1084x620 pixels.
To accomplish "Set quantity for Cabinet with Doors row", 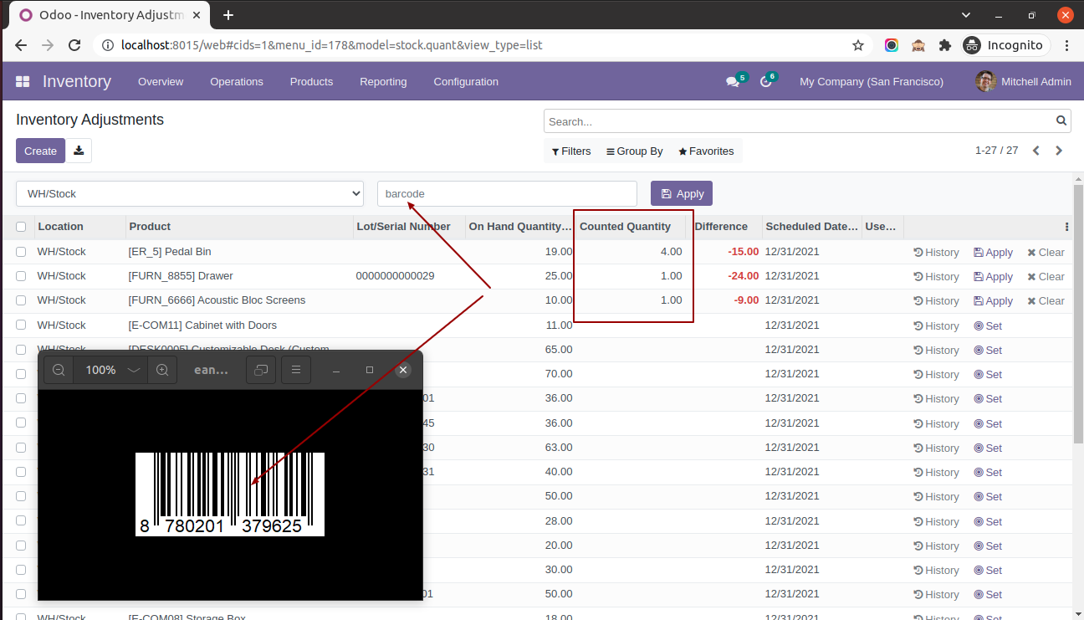I will point(988,325).
